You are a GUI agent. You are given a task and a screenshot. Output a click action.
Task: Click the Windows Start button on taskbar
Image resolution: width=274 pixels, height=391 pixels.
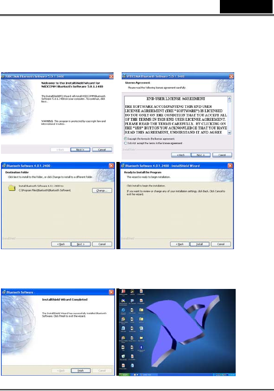(x=124, y=375)
